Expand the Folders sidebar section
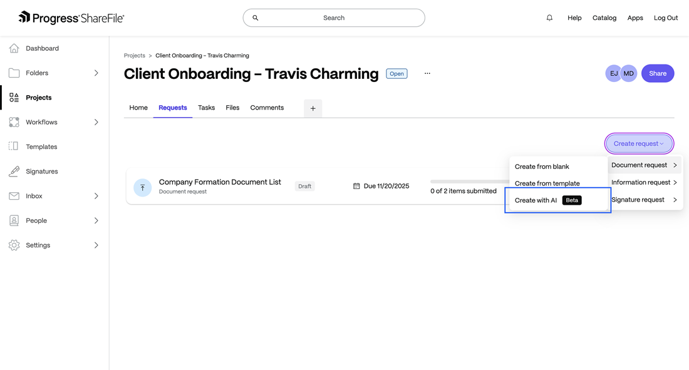Image resolution: width=689 pixels, height=370 pixels. 96,73
